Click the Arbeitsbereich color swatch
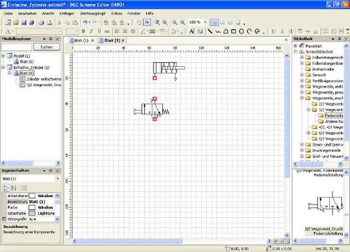This screenshot has width=350, height=252. (32, 196)
